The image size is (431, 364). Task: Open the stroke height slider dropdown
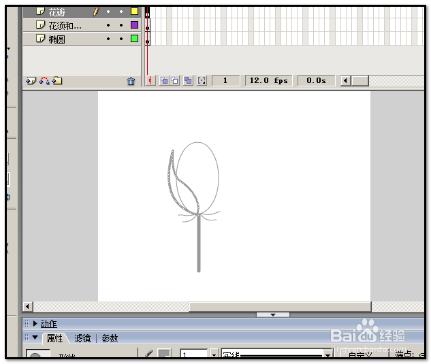click(x=214, y=354)
